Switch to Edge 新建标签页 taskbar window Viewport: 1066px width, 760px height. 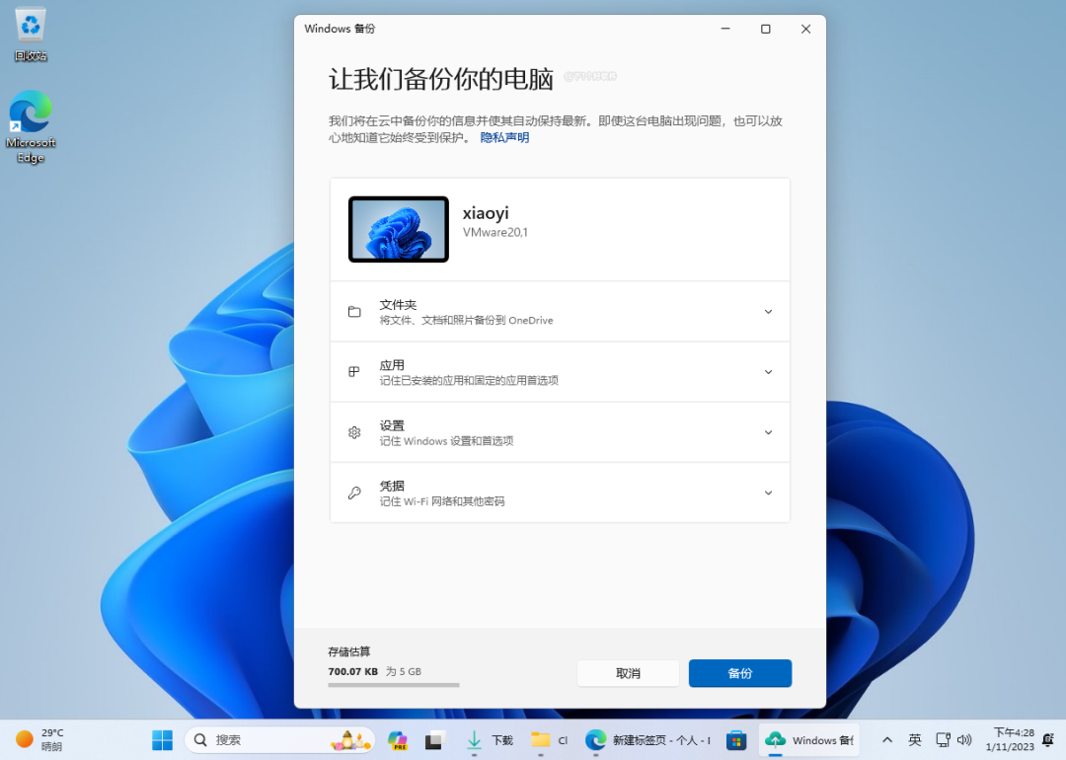pyautogui.click(x=647, y=739)
